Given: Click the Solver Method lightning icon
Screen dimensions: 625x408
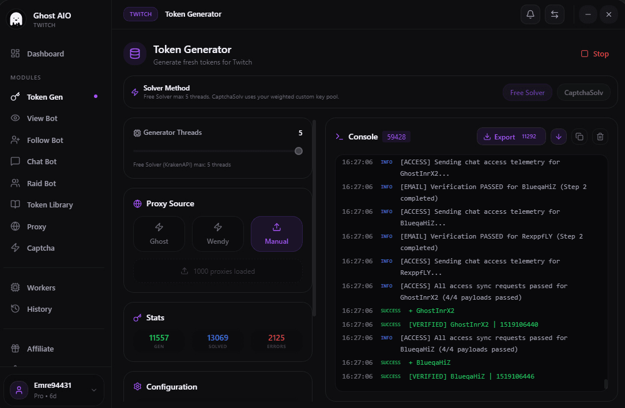Looking at the screenshot, I should [135, 92].
